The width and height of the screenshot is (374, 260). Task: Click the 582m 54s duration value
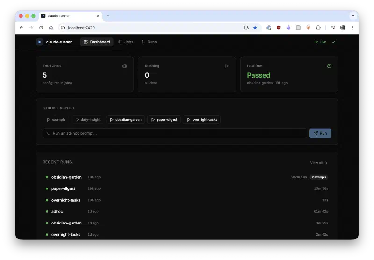[x=298, y=177]
